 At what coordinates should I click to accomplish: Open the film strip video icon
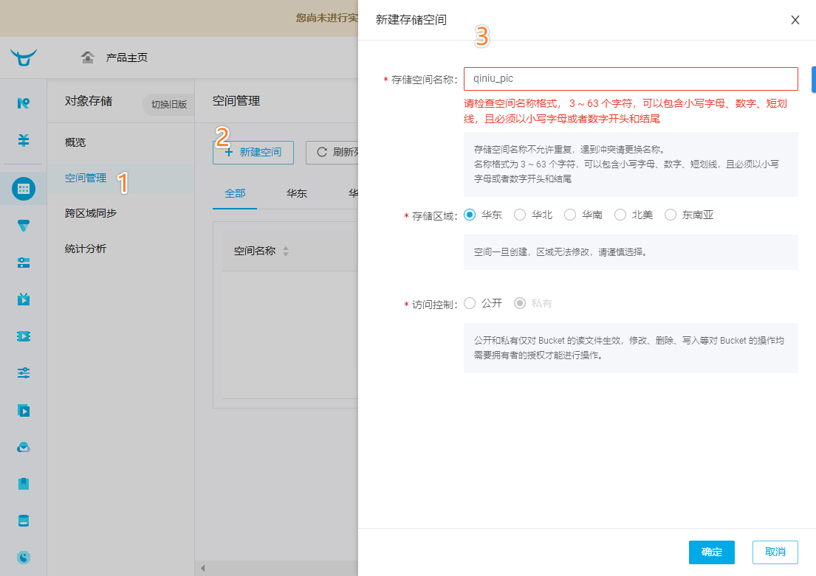(x=24, y=336)
